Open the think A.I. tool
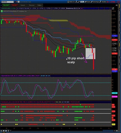This screenshot has height=133, width=121. [71, 2]
